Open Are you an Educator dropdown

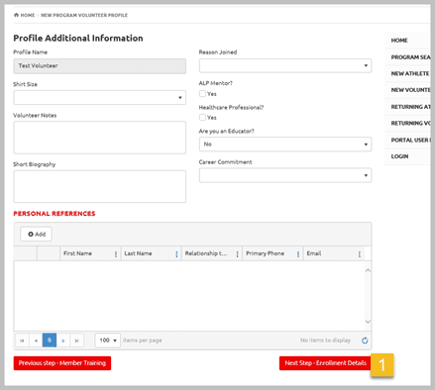[285, 145]
